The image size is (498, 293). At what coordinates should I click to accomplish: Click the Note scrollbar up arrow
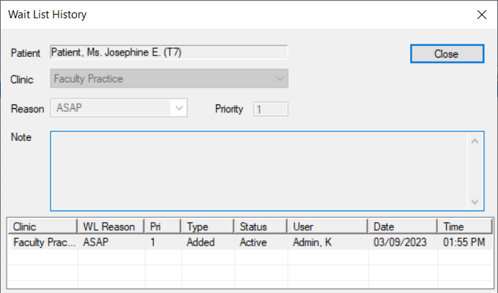(x=475, y=141)
